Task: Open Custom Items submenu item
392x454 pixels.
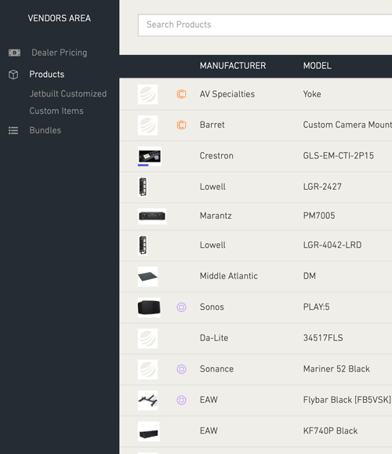Action: pyautogui.click(x=56, y=111)
